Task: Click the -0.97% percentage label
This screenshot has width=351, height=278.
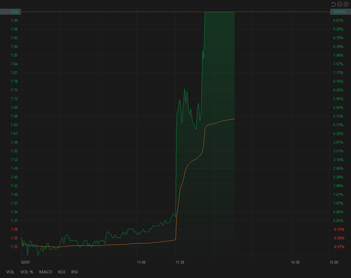Action: tap(339, 247)
